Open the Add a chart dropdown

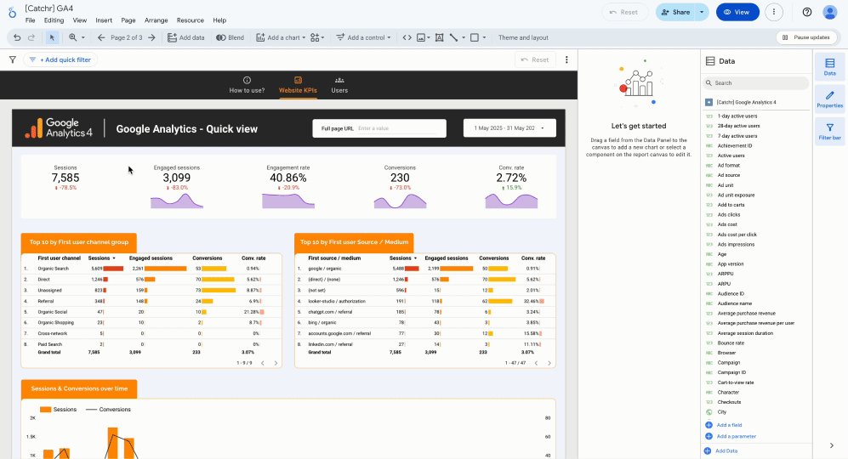[281, 38]
